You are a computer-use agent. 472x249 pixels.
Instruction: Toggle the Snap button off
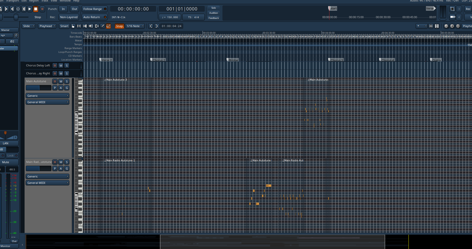tap(119, 26)
